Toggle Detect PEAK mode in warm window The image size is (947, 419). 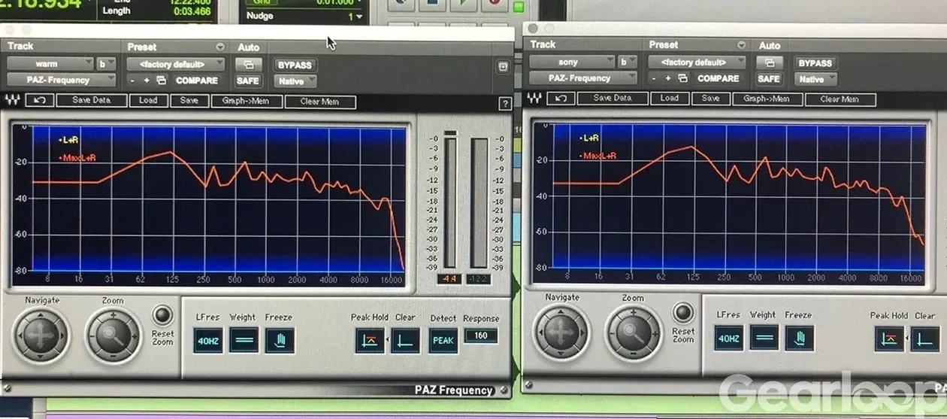point(443,340)
